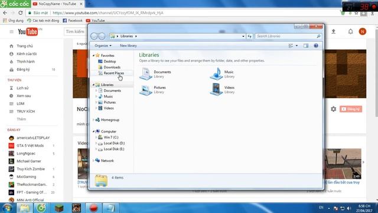Screen dimensions: 378x213
Task: Click the Explorer Back navigation button
Action: 94,36
